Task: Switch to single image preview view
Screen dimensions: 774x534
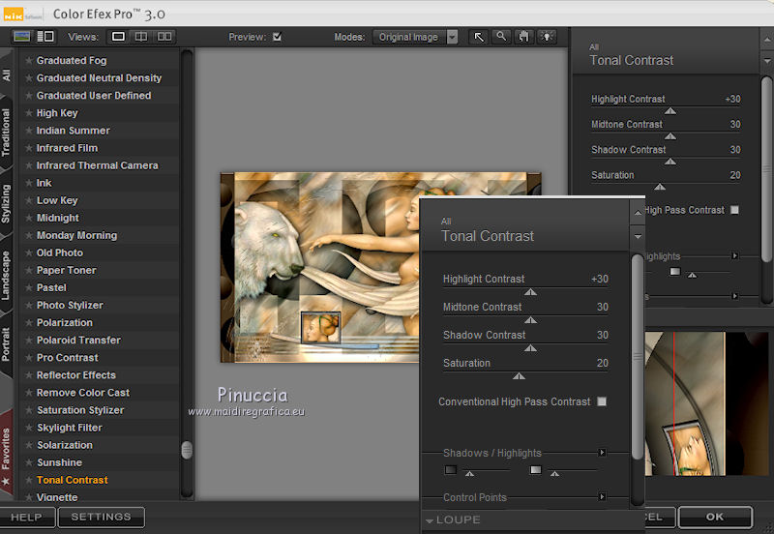Action: 119,37
